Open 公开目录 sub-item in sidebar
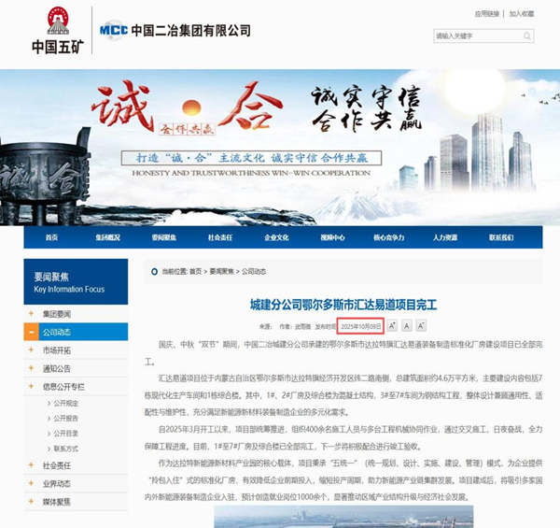 (68, 434)
